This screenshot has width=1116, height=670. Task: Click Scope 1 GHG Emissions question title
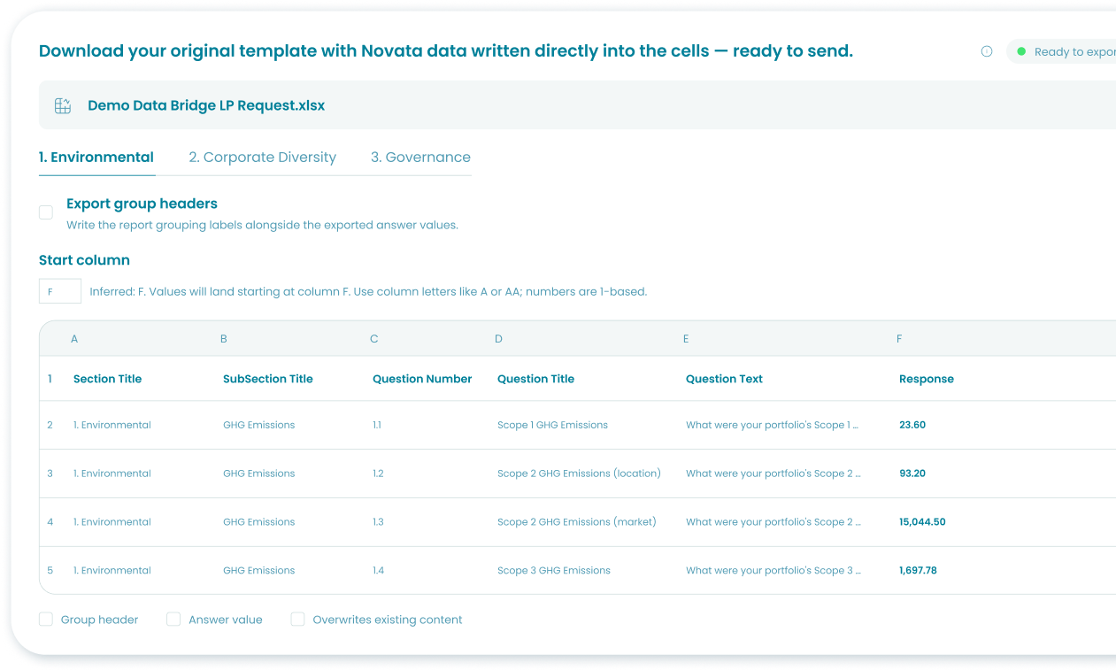(552, 425)
